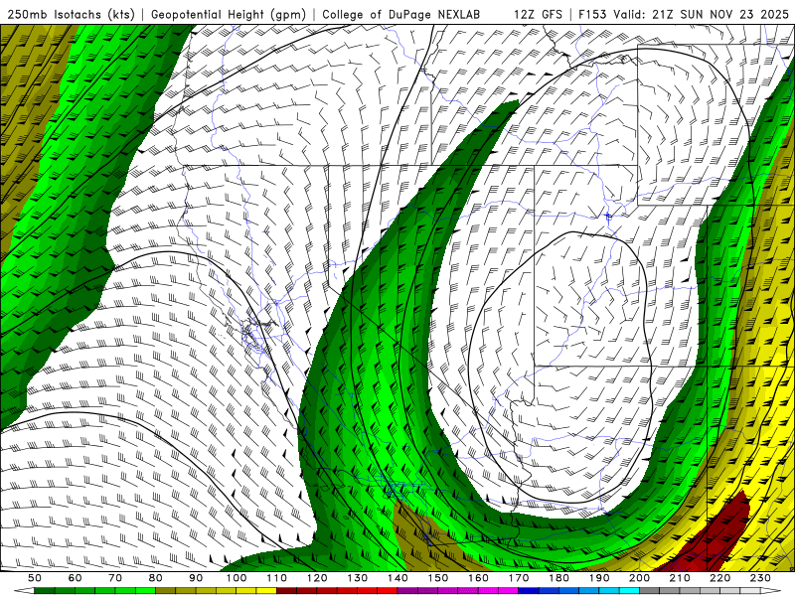Click the dark maroon swatch right after 110
Screen dimensions: 795x596
(286, 590)
